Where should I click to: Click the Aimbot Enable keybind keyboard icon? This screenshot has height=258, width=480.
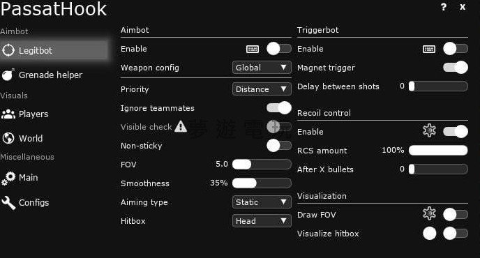(x=253, y=49)
